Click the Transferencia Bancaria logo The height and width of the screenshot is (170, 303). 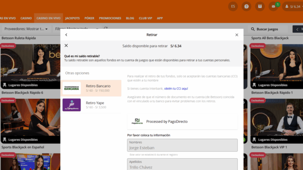tap(71, 88)
